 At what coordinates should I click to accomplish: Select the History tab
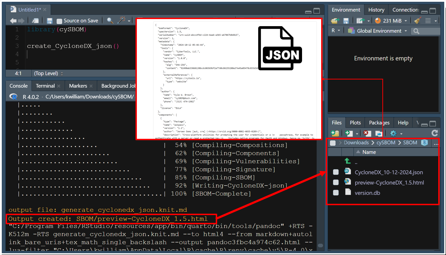coord(376,10)
